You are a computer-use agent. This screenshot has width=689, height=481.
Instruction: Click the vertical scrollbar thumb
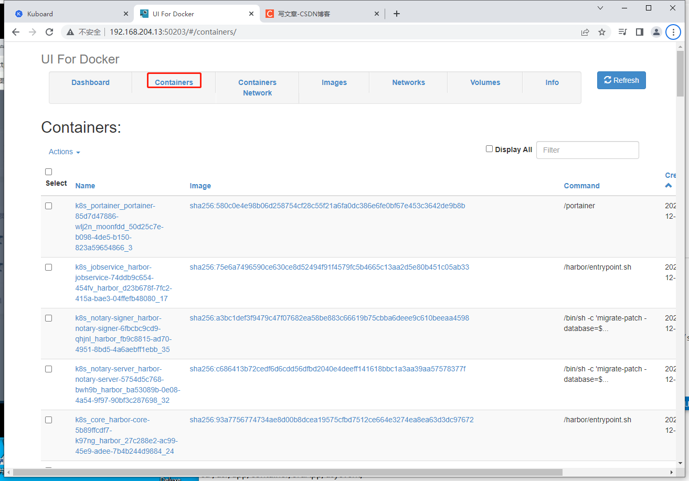click(x=681, y=74)
